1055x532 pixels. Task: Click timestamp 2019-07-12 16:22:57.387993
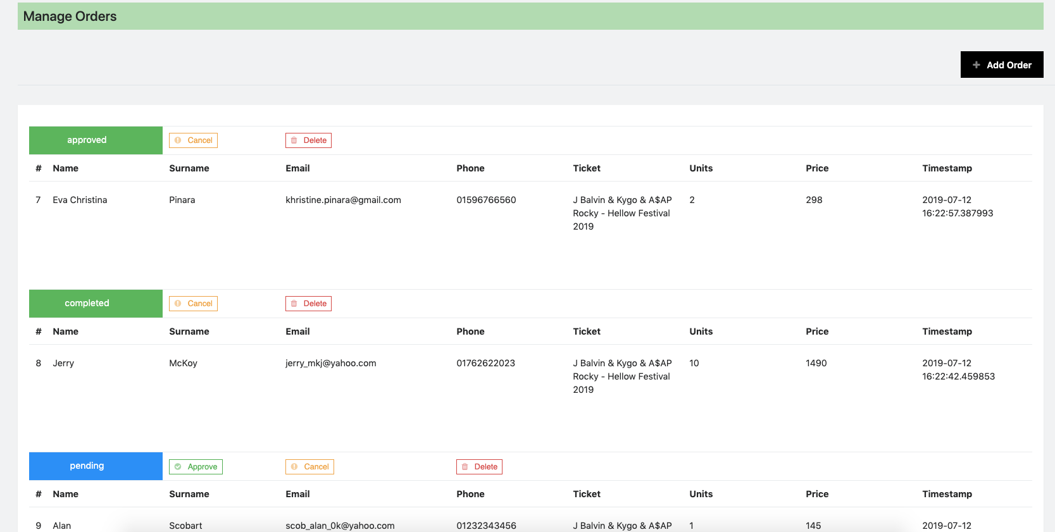[x=958, y=206]
